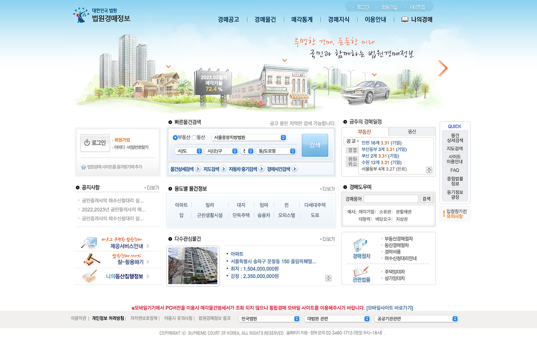Click the refresh icon in 금주의 경매일정 panel

pos(428,169)
